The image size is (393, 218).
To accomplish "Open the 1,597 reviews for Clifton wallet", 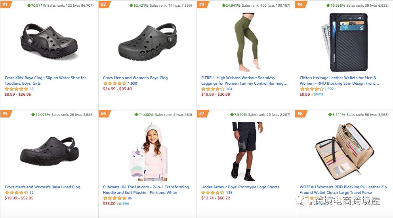I will pyautogui.click(x=329, y=89).
